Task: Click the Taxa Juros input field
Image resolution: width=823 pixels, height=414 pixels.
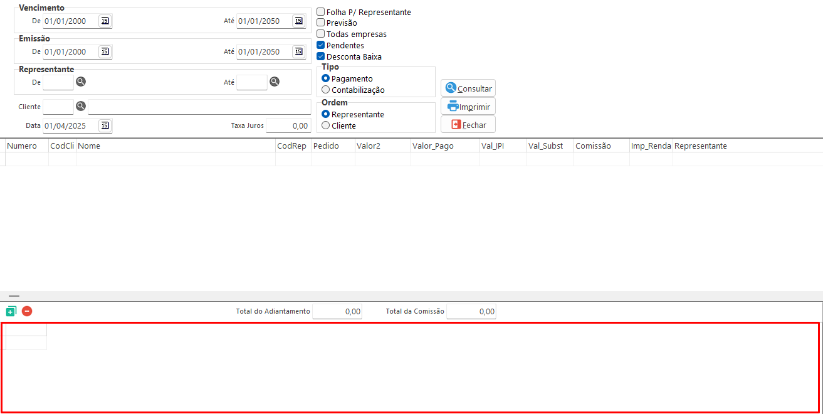Action: pos(288,126)
